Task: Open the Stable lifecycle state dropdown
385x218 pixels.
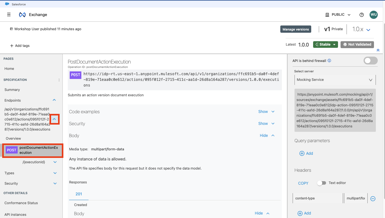Action: click(x=325, y=44)
